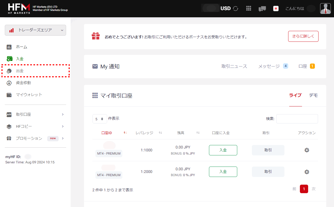Click 取引 button for 1:2000 account
Image resolution: width=334 pixels, height=207 pixels.
point(268,172)
